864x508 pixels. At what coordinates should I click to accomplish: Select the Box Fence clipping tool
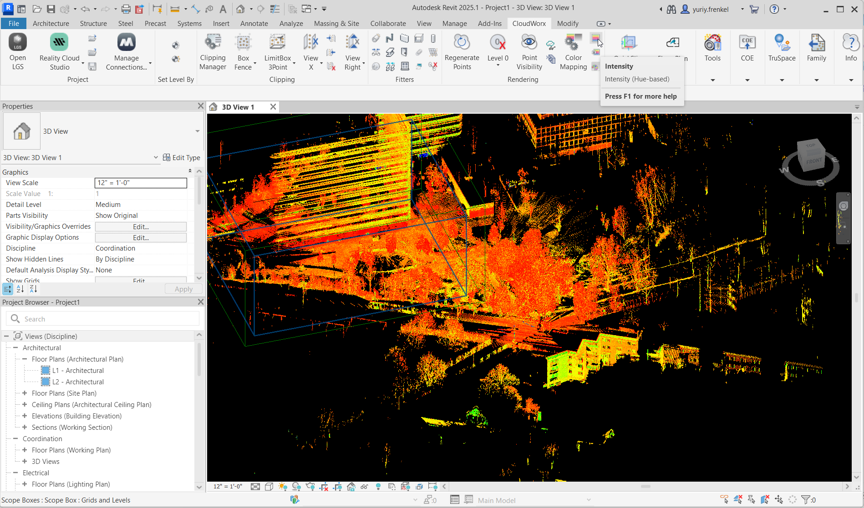coord(243,52)
